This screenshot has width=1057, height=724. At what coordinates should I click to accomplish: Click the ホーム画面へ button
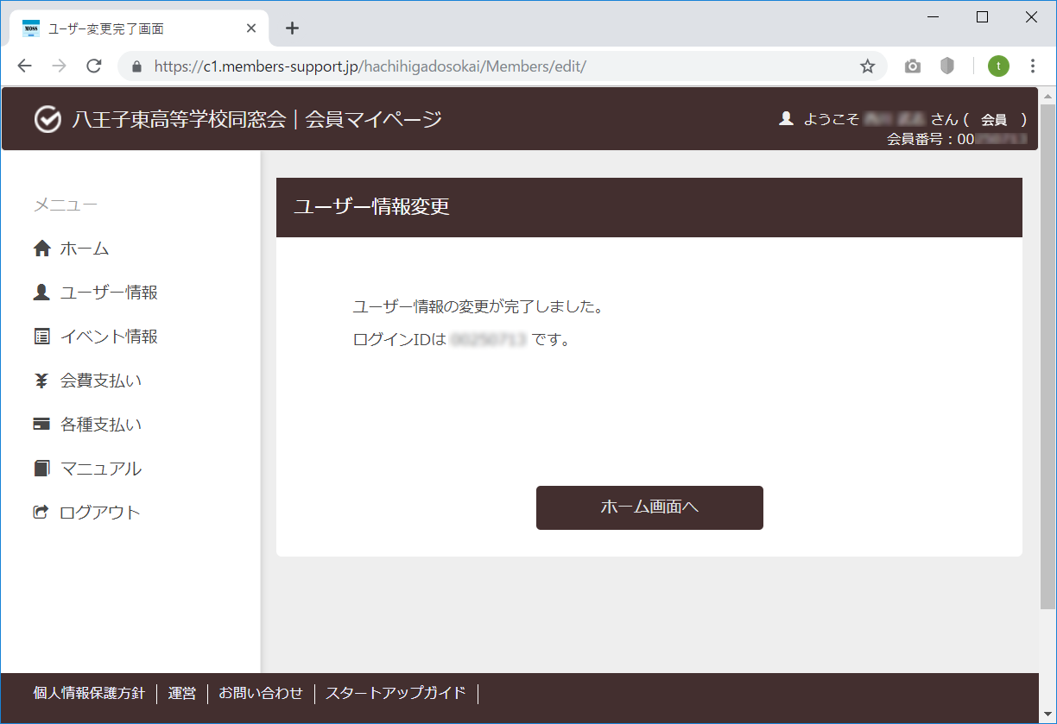[x=649, y=507]
